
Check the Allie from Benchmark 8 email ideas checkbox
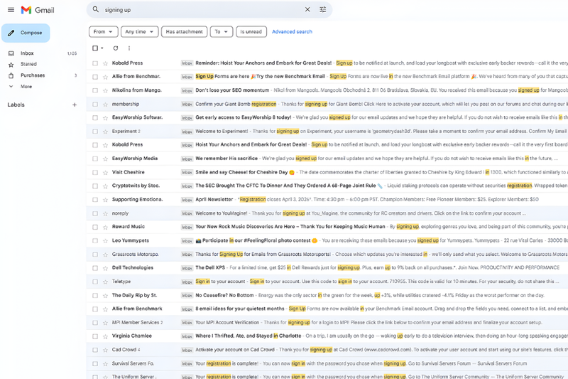coord(95,309)
